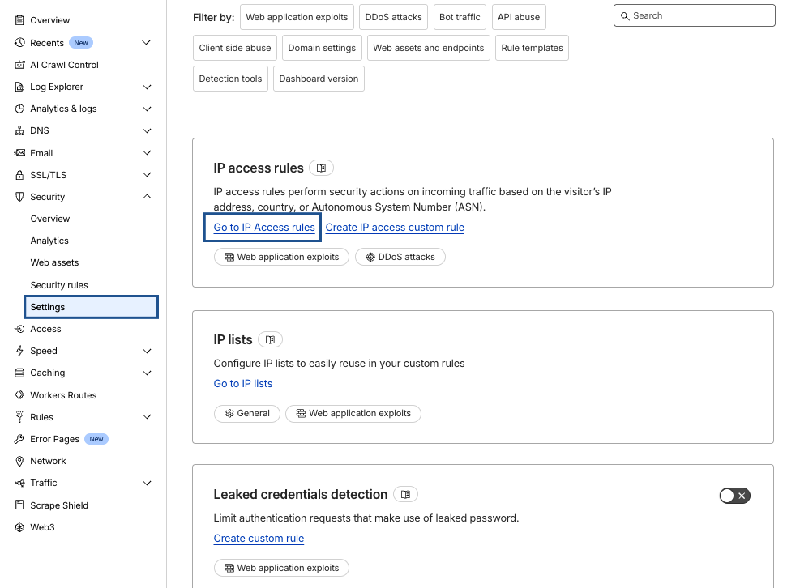800x588 pixels.
Task: Expand the Traffic section chevron
Action: (147, 483)
